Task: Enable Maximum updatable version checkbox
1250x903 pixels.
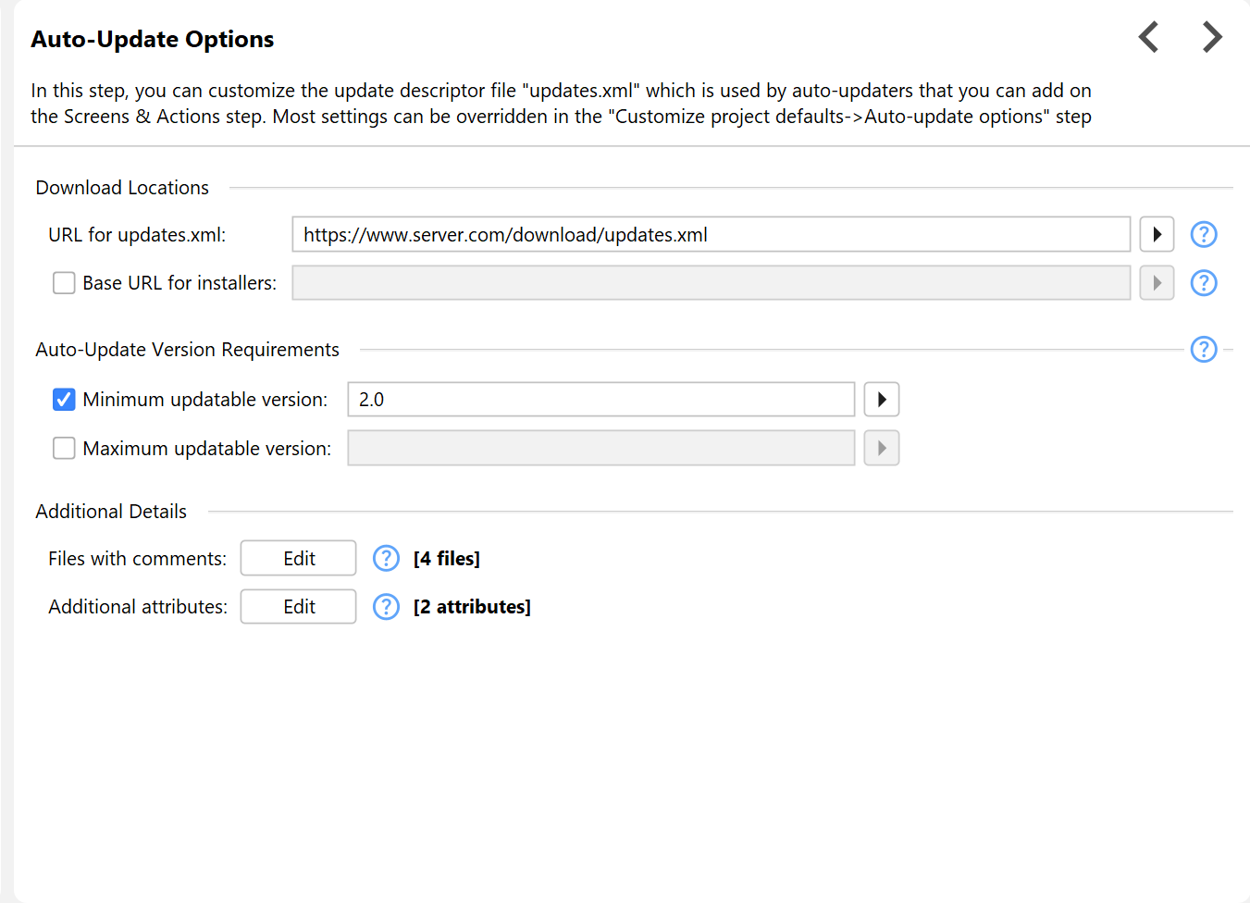Action: (x=64, y=449)
